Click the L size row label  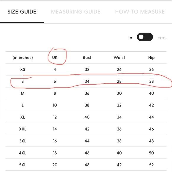click(23, 105)
